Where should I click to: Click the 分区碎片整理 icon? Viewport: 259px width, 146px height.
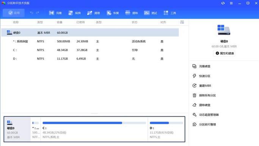click(x=195, y=124)
